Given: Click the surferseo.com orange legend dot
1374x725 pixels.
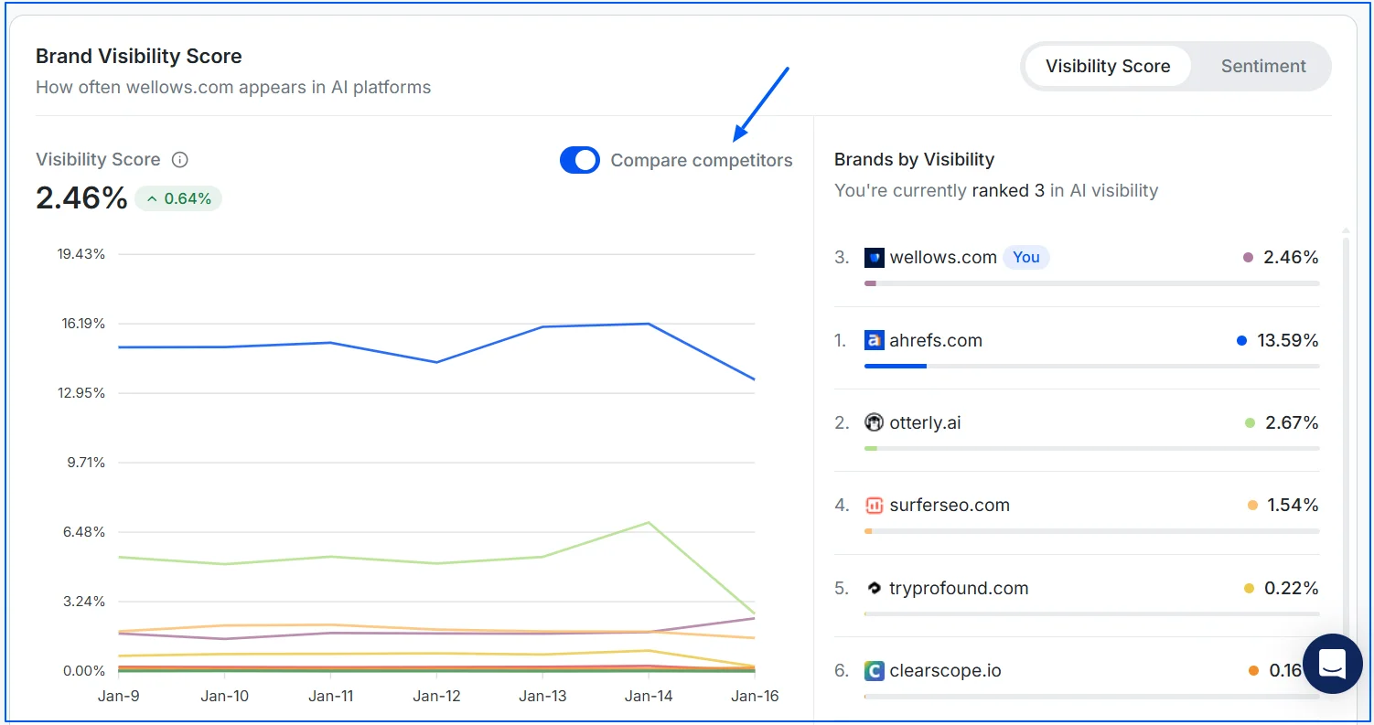Looking at the screenshot, I should click(1252, 505).
